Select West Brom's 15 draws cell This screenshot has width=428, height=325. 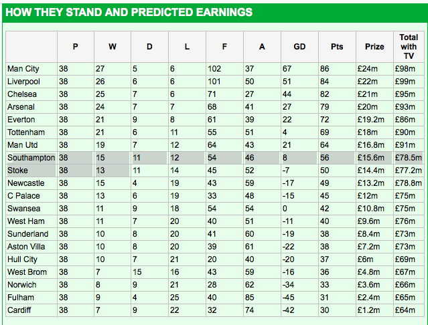(x=149, y=272)
